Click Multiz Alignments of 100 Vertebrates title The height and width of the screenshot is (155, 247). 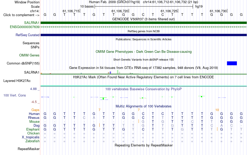[144, 106]
